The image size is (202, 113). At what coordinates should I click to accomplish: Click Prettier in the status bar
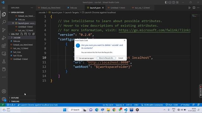pyautogui.click(x=185, y=105)
